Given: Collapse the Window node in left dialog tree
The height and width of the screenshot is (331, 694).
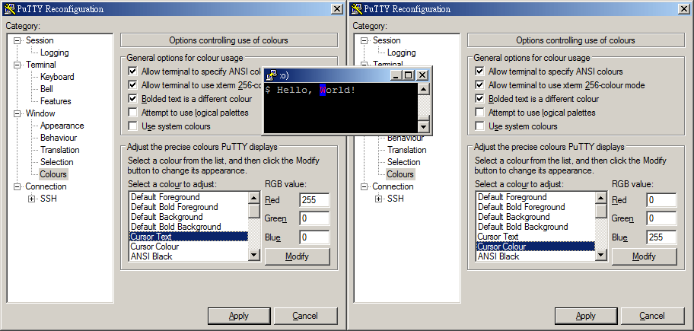Looking at the screenshot, I should click(18, 113).
